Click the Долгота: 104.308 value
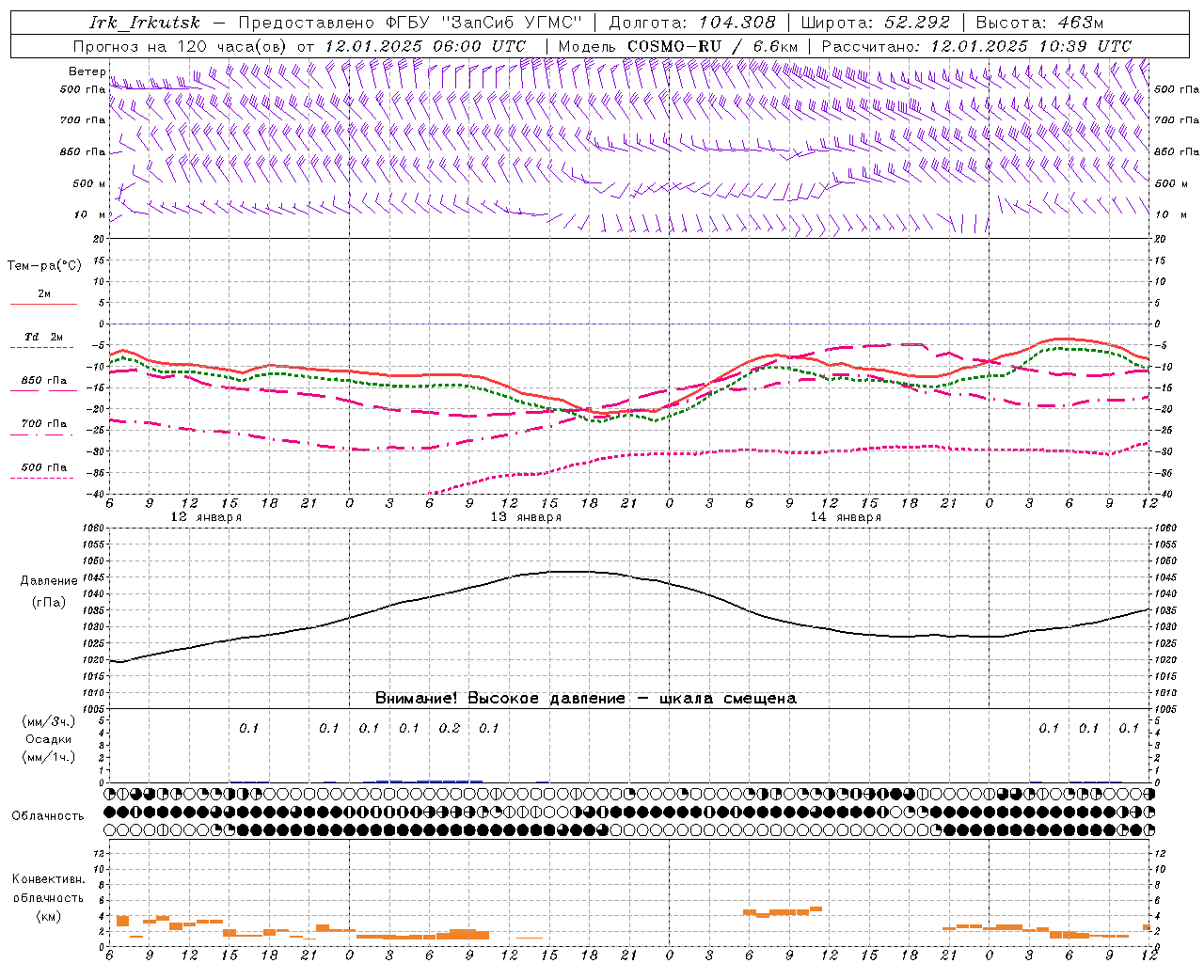Viewport: 1204px width, 963px height. (x=692, y=23)
